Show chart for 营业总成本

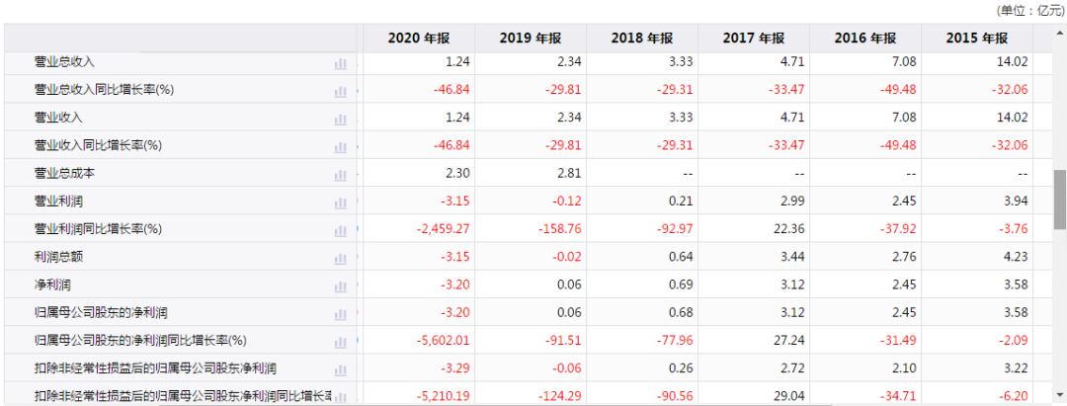pyautogui.click(x=341, y=175)
